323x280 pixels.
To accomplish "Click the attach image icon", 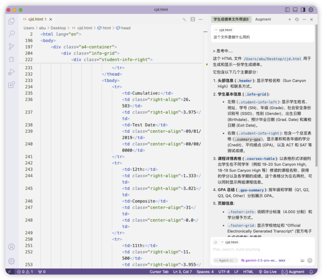I will click(x=302, y=261).
